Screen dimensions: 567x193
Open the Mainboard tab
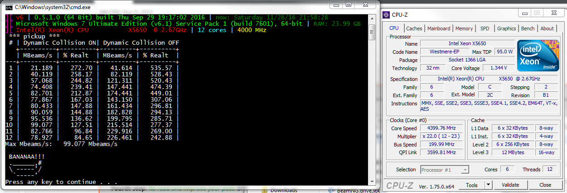click(x=439, y=28)
